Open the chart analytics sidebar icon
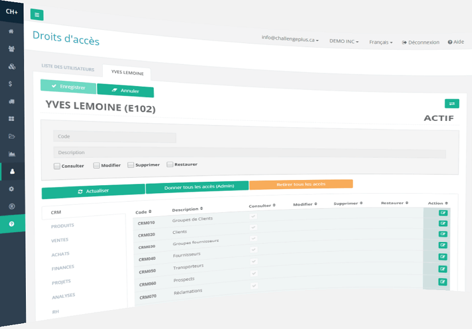Image resolution: width=472 pixels, height=329 pixels. (11, 154)
